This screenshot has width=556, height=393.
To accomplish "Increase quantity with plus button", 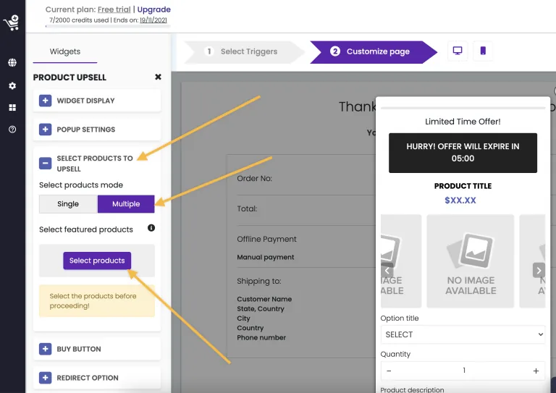I will 536,371.
